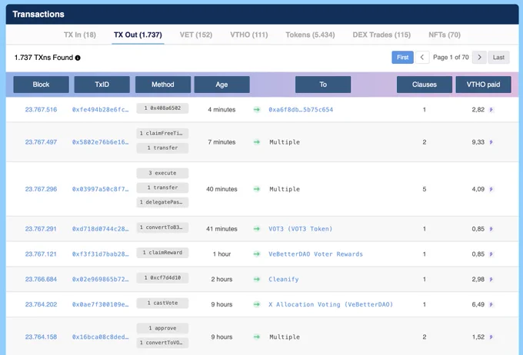Click the info icon beside TXns Found
This screenshot has height=355, width=523.
78,58
